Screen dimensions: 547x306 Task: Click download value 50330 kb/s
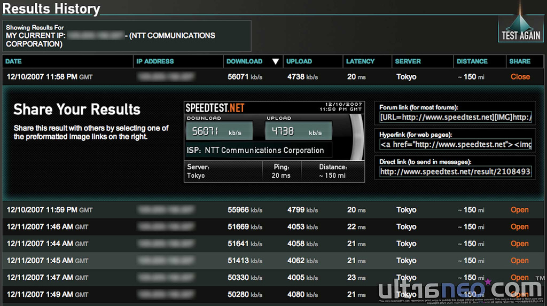coord(245,277)
